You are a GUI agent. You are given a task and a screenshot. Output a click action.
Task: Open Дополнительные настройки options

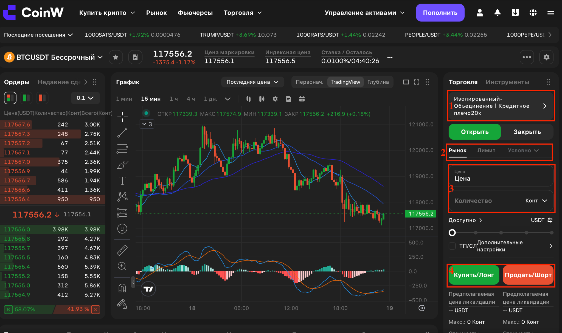tap(515, 246)
